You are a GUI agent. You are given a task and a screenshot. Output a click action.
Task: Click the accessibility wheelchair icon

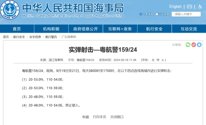pos(200,7)
